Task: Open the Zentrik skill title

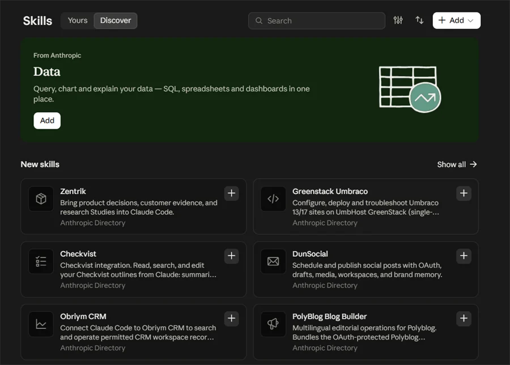Action: (73, 191)
